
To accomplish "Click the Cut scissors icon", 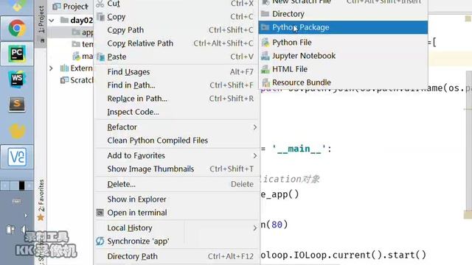I will point(100,4).
